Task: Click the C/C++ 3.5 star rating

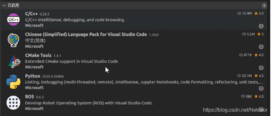Action: pos(259,13)
